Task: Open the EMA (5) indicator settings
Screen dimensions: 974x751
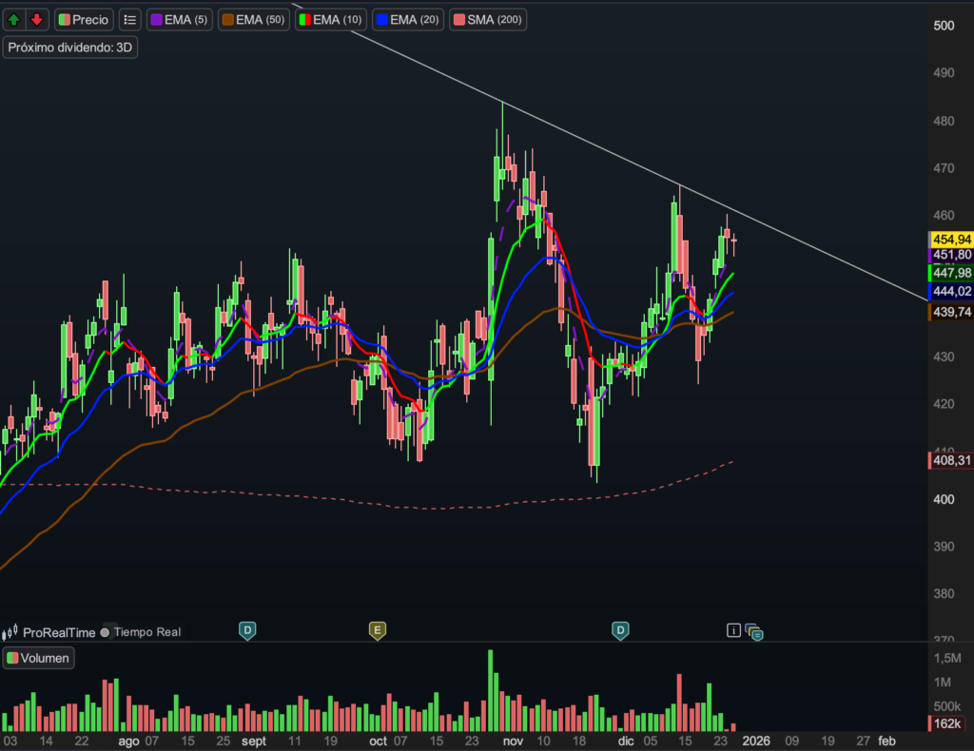Action: 180,19
